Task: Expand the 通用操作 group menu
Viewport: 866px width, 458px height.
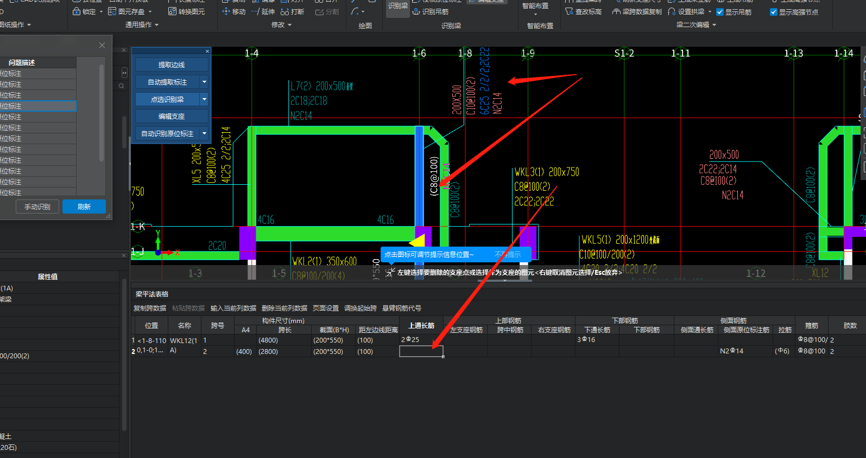Action: pyautogui.click(x=157, y=25)
